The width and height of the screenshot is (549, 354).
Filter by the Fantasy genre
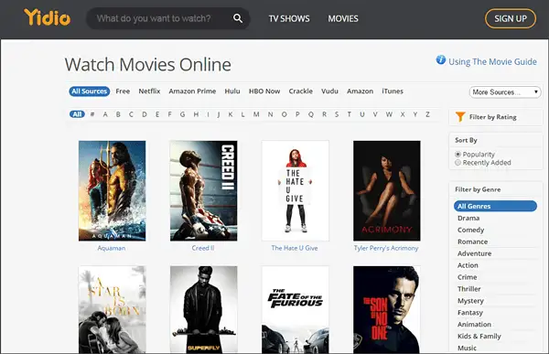point(470,313)
